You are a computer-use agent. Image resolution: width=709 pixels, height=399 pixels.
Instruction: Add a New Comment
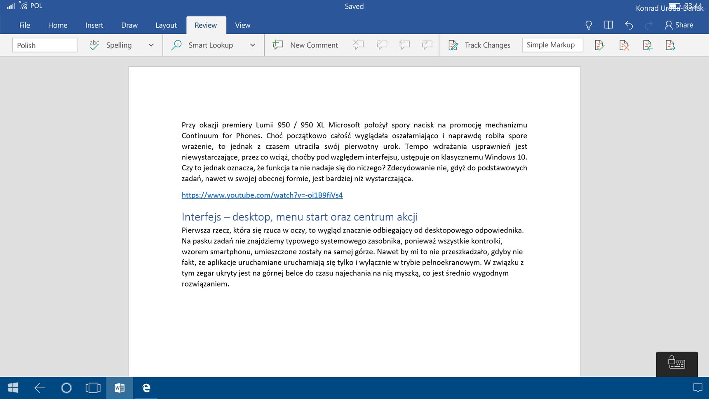(x=305, y=45)
